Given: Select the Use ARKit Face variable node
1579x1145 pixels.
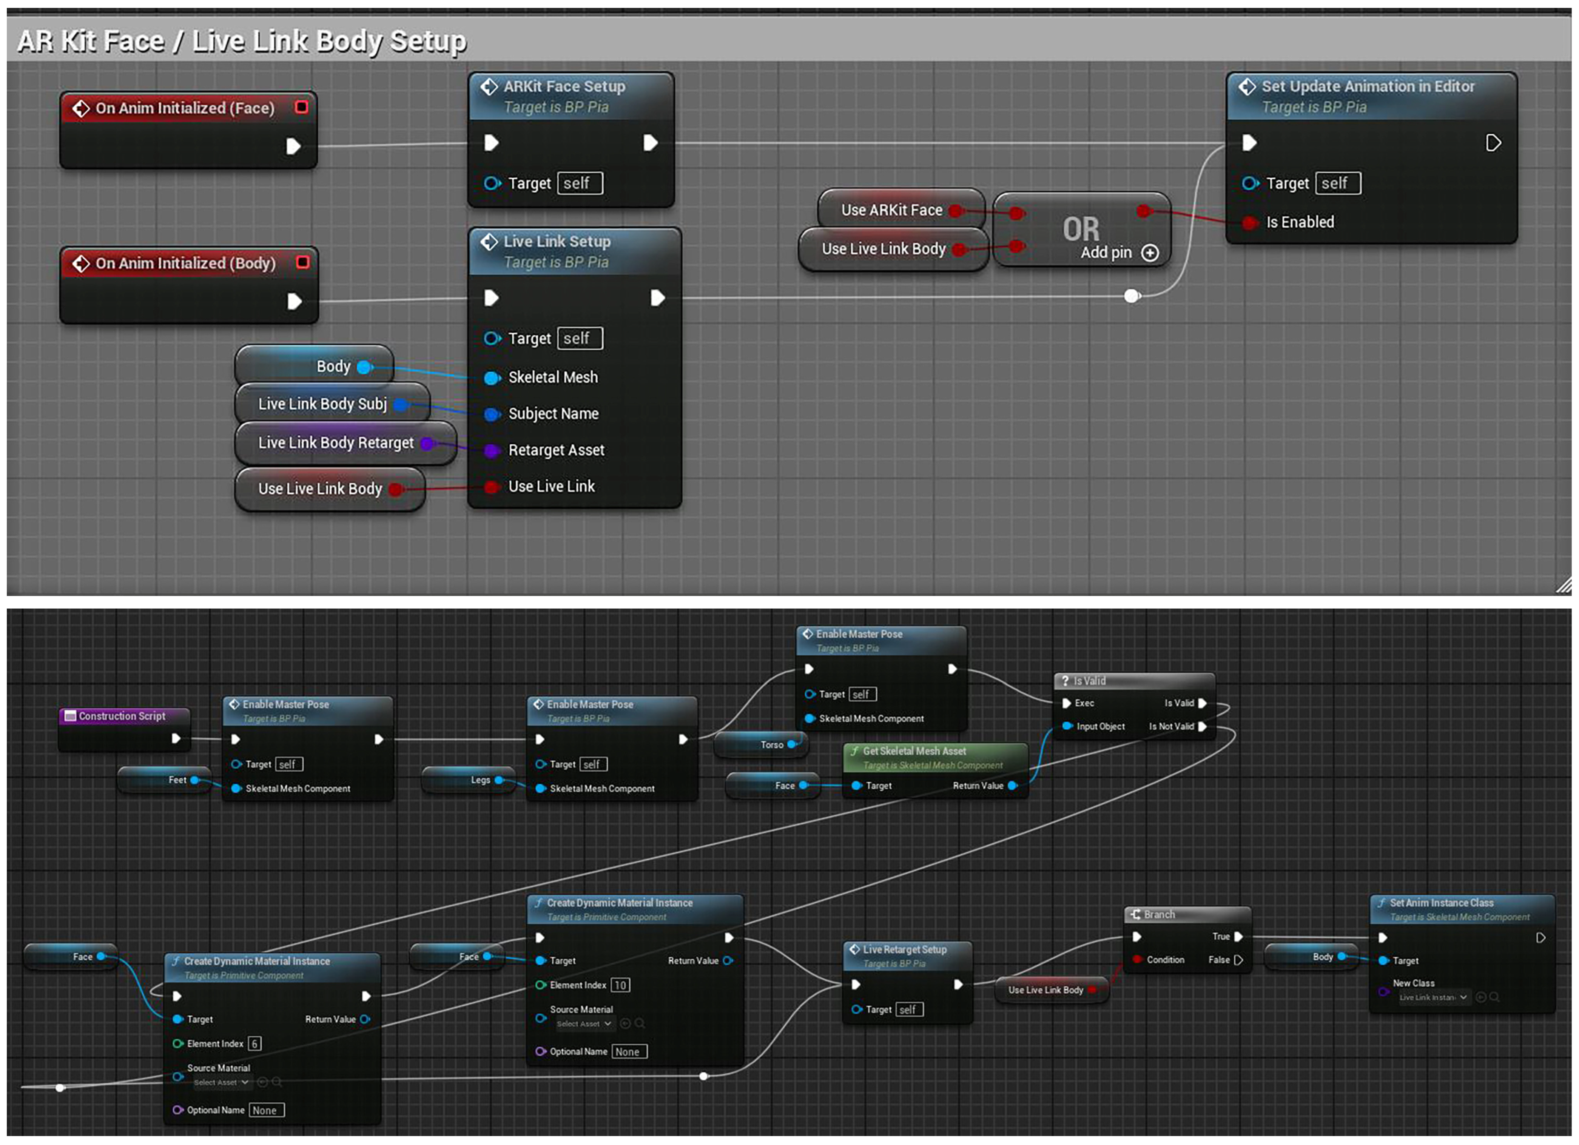Looking at the screenshot, I should coord(892,210).
